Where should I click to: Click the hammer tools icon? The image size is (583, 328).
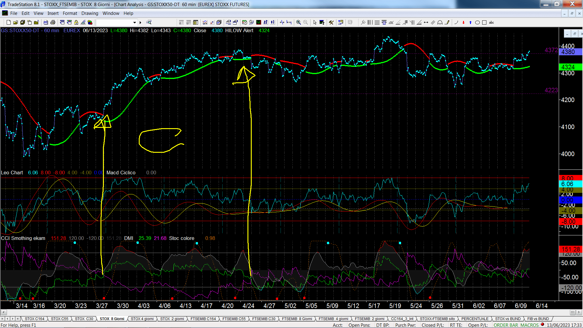331,22
